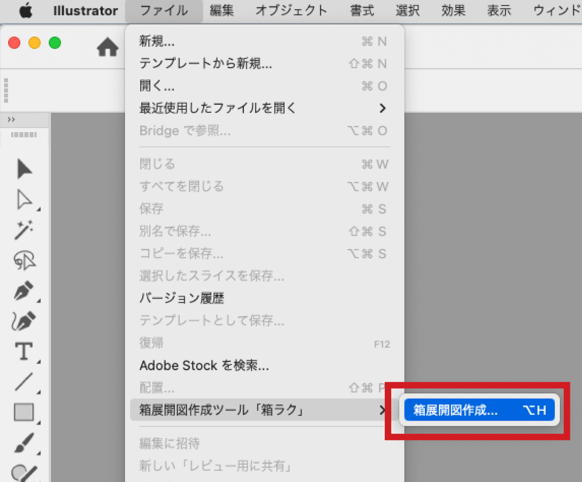Open the Apple menu

[x=26, y=11]
